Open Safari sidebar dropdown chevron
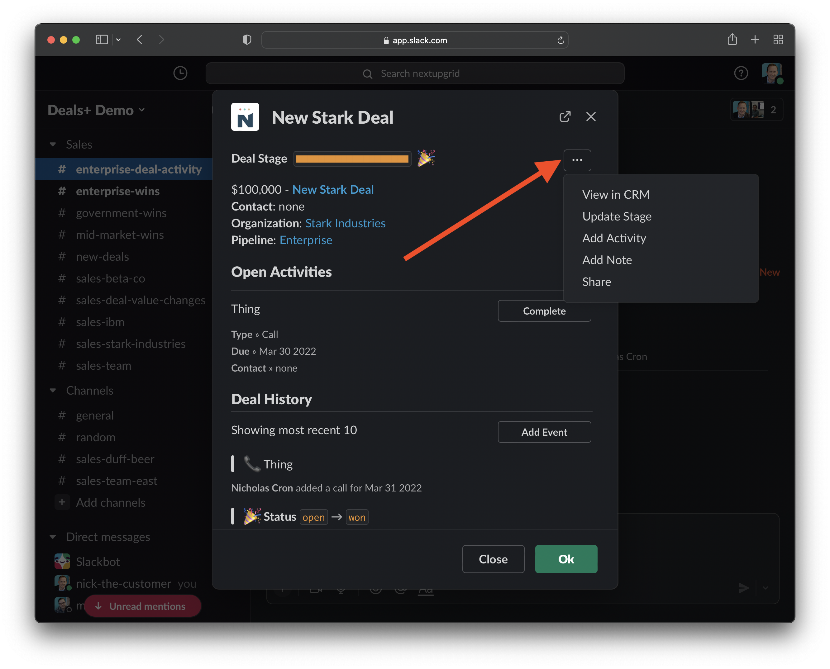 (x=118, y=40)
